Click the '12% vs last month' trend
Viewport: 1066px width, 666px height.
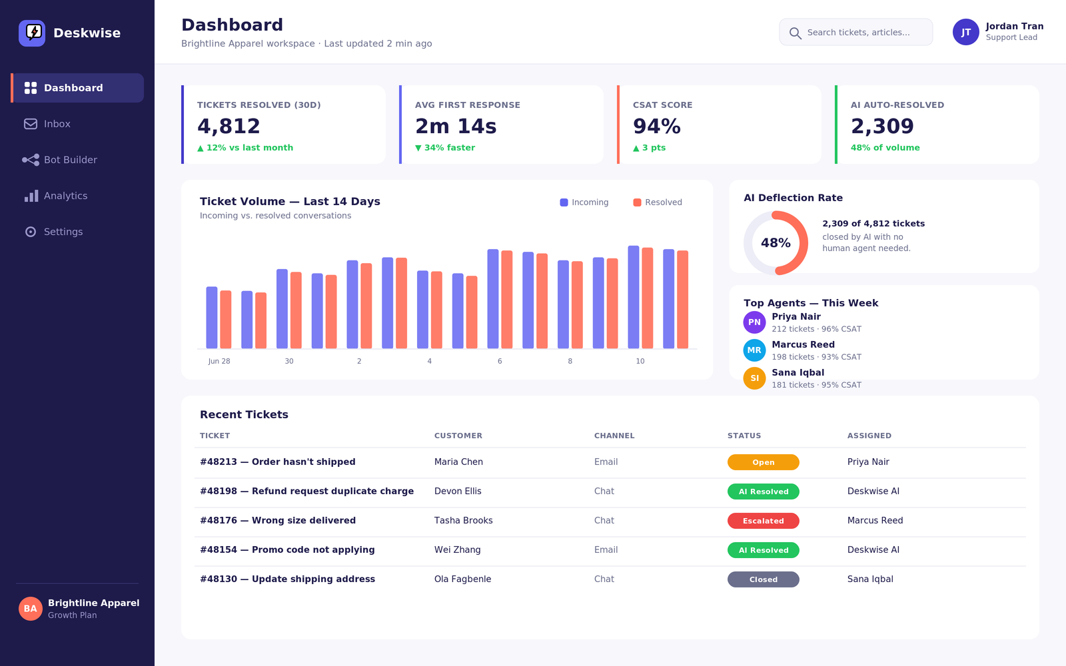(245, 148)
